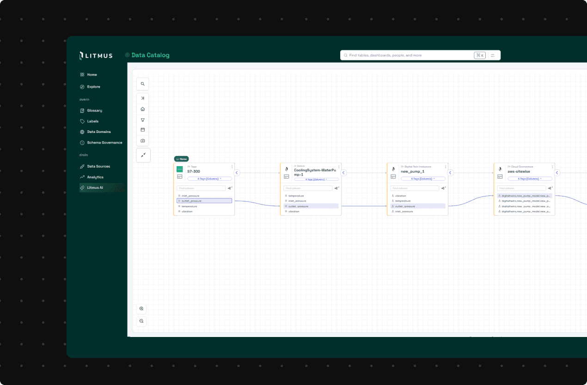The height and width of the screenshot is (385, 587).
Task: Select the outlet_pressure row in the S7-300 node
Action: pos(202,200)
